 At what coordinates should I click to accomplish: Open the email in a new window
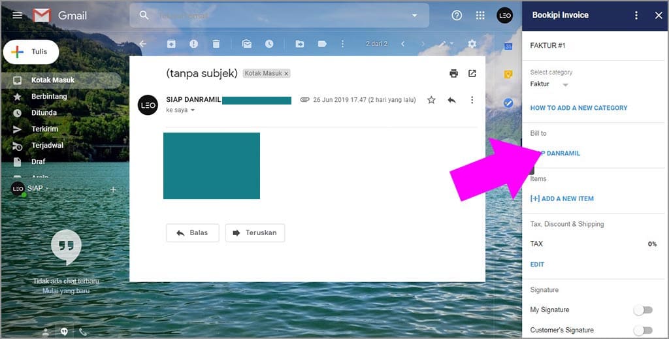click(x=472, y=73)
